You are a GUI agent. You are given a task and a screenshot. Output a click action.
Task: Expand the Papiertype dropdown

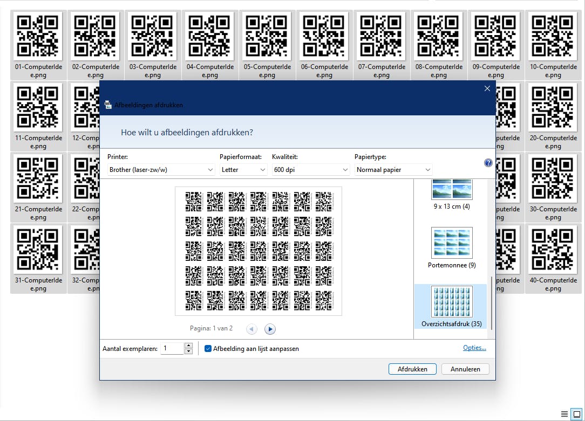click(x=393, y=170)
